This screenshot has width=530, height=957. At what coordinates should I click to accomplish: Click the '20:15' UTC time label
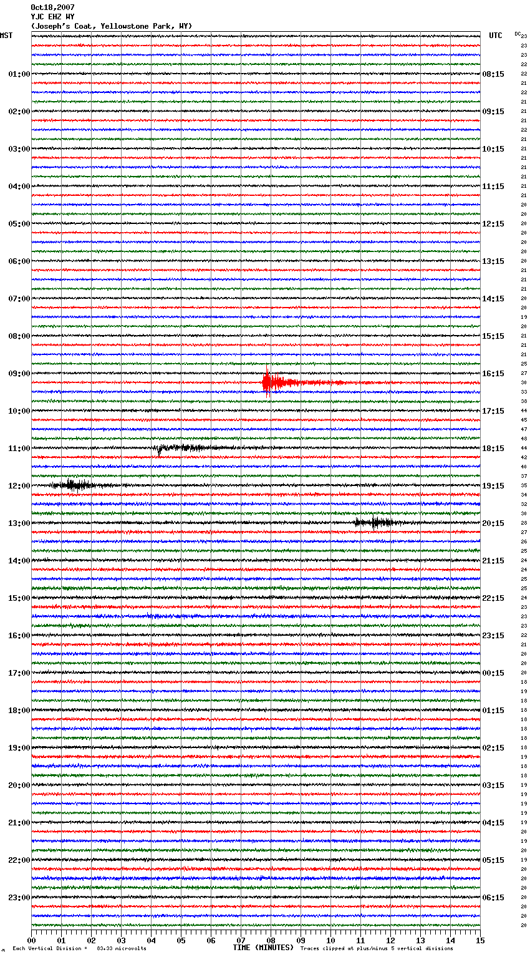[x=493, y=523]
